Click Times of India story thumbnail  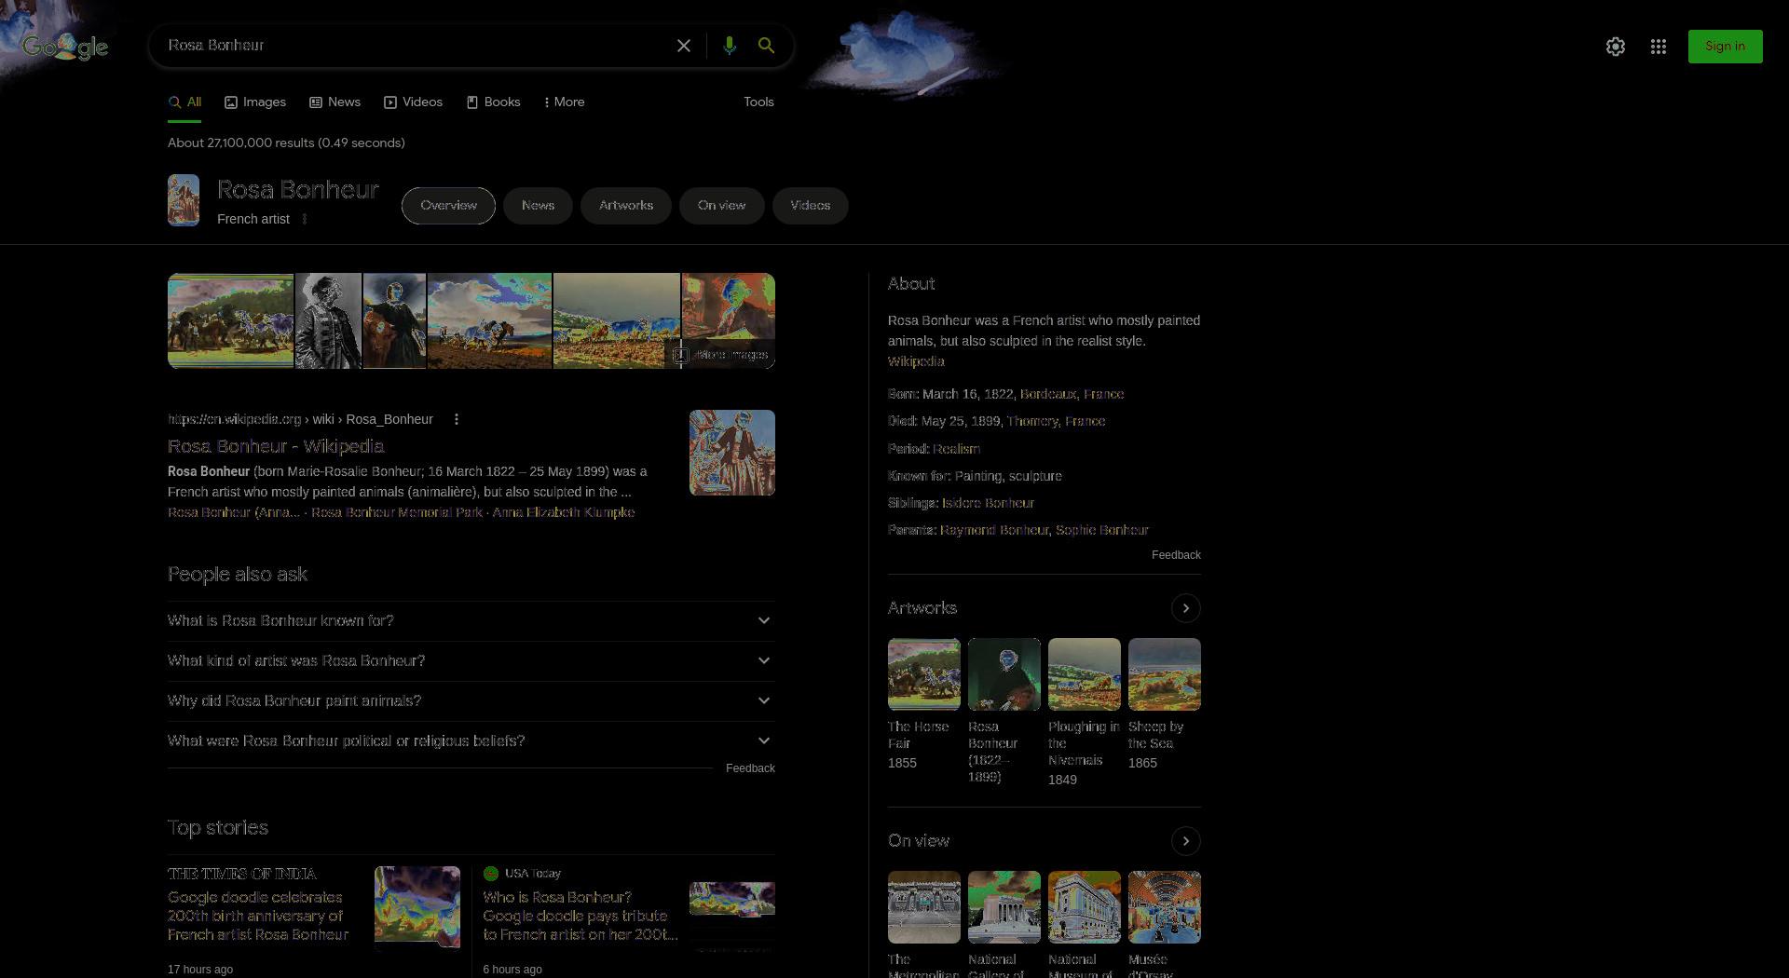[417, 907]
